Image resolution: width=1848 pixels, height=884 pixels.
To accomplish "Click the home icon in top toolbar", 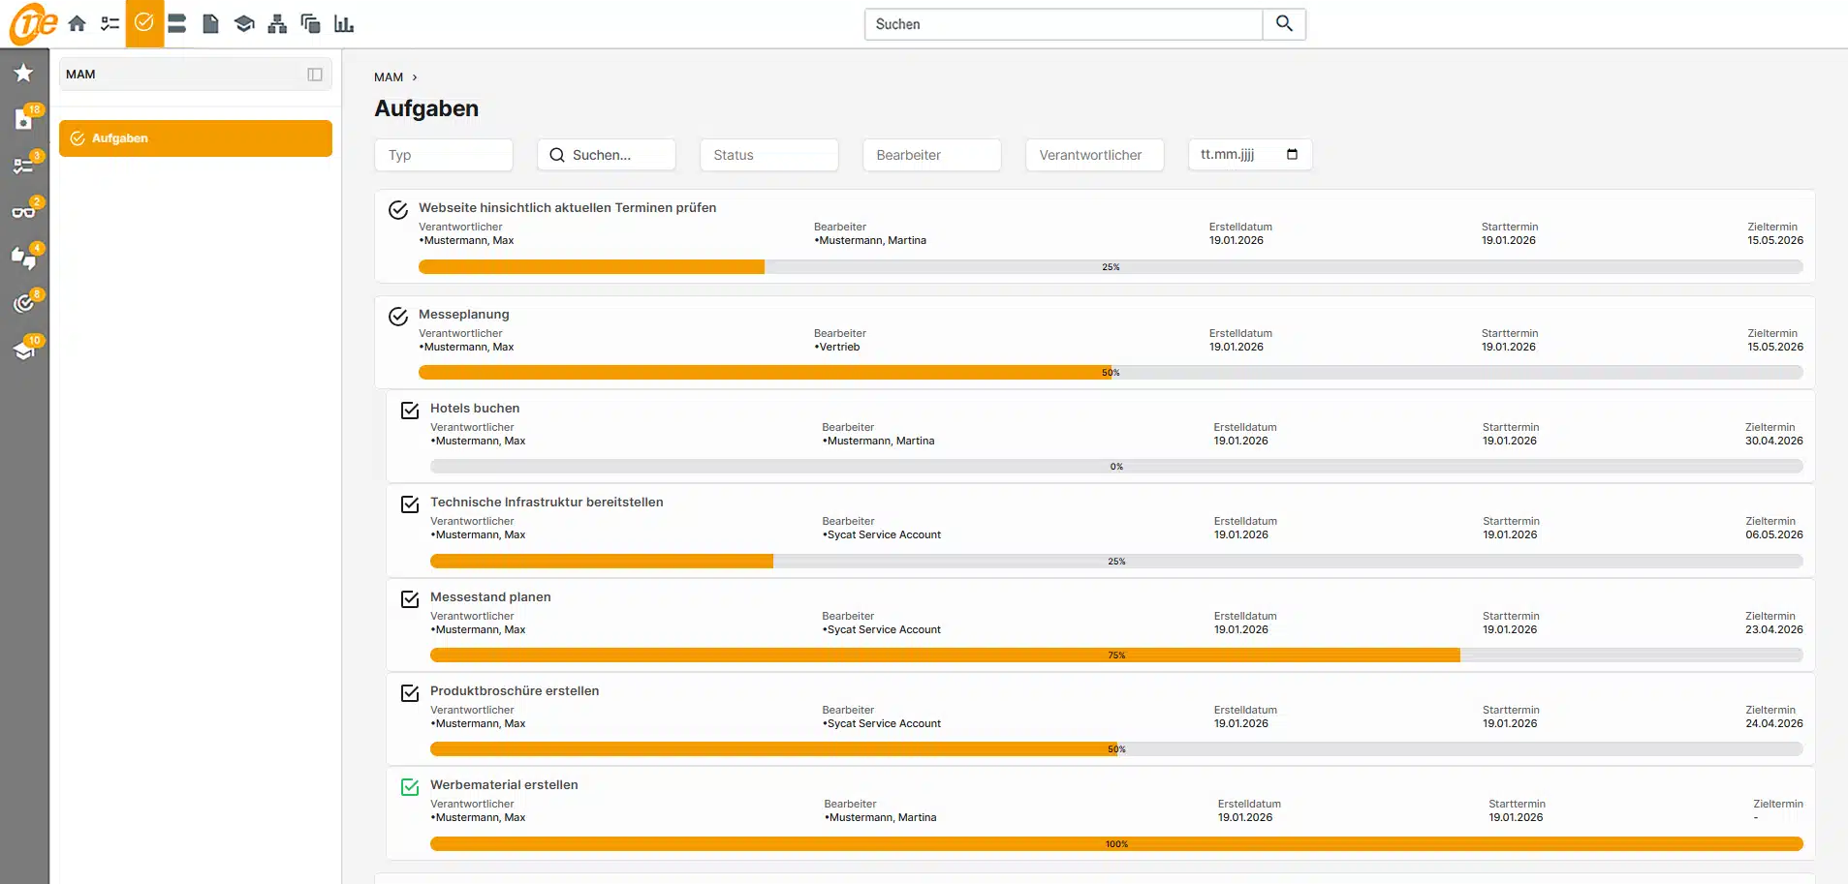I will coord(77,24).
